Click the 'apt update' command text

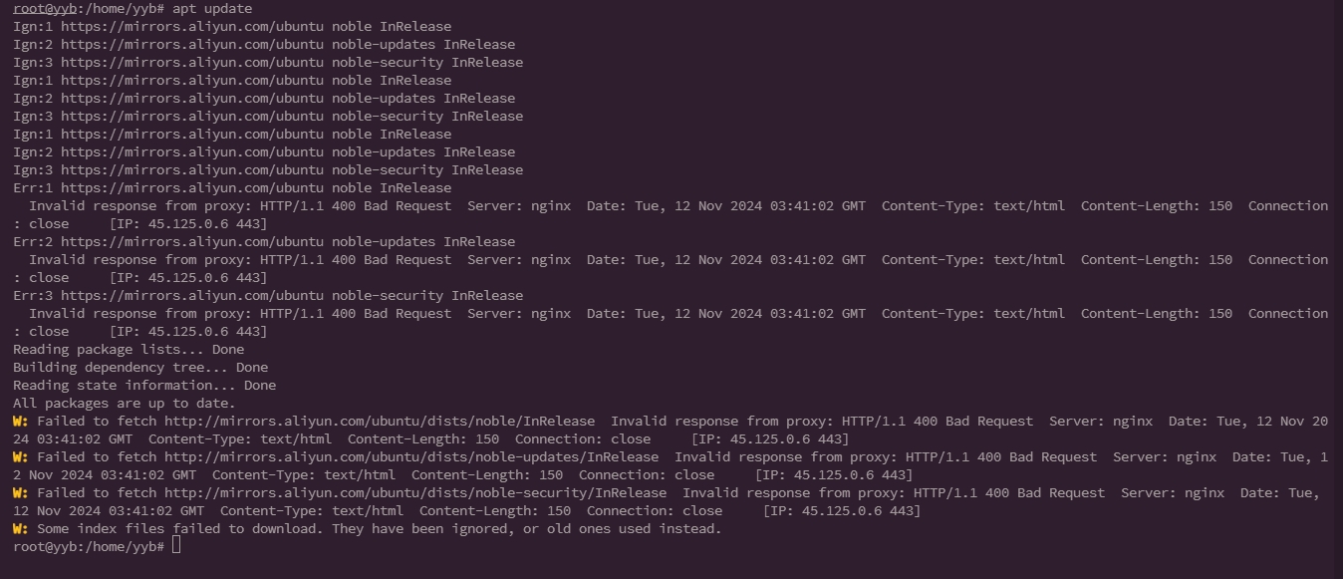[212, 8]
